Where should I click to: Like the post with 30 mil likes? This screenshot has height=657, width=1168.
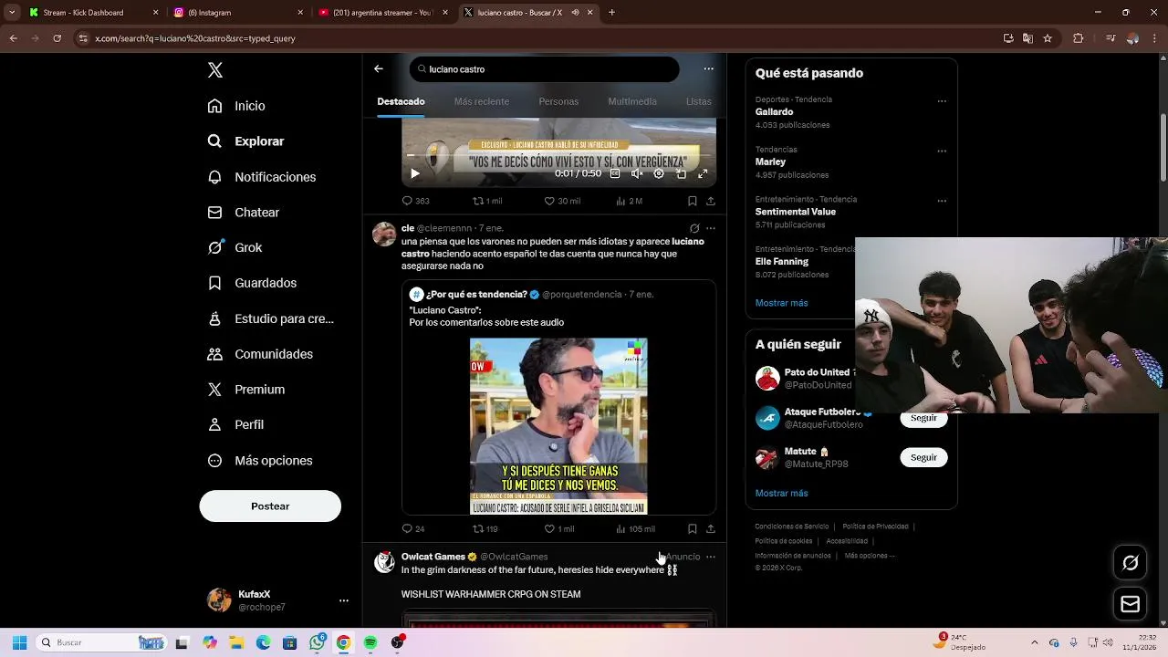tap(562, 201)
